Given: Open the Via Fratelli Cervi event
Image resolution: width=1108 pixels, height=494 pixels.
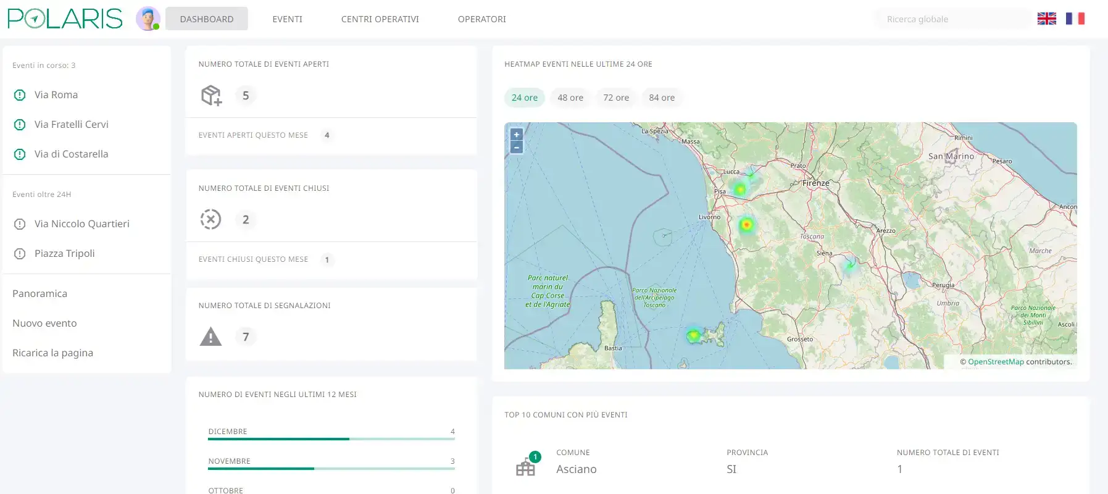Looking at the screenshot, I should point(72,124).
